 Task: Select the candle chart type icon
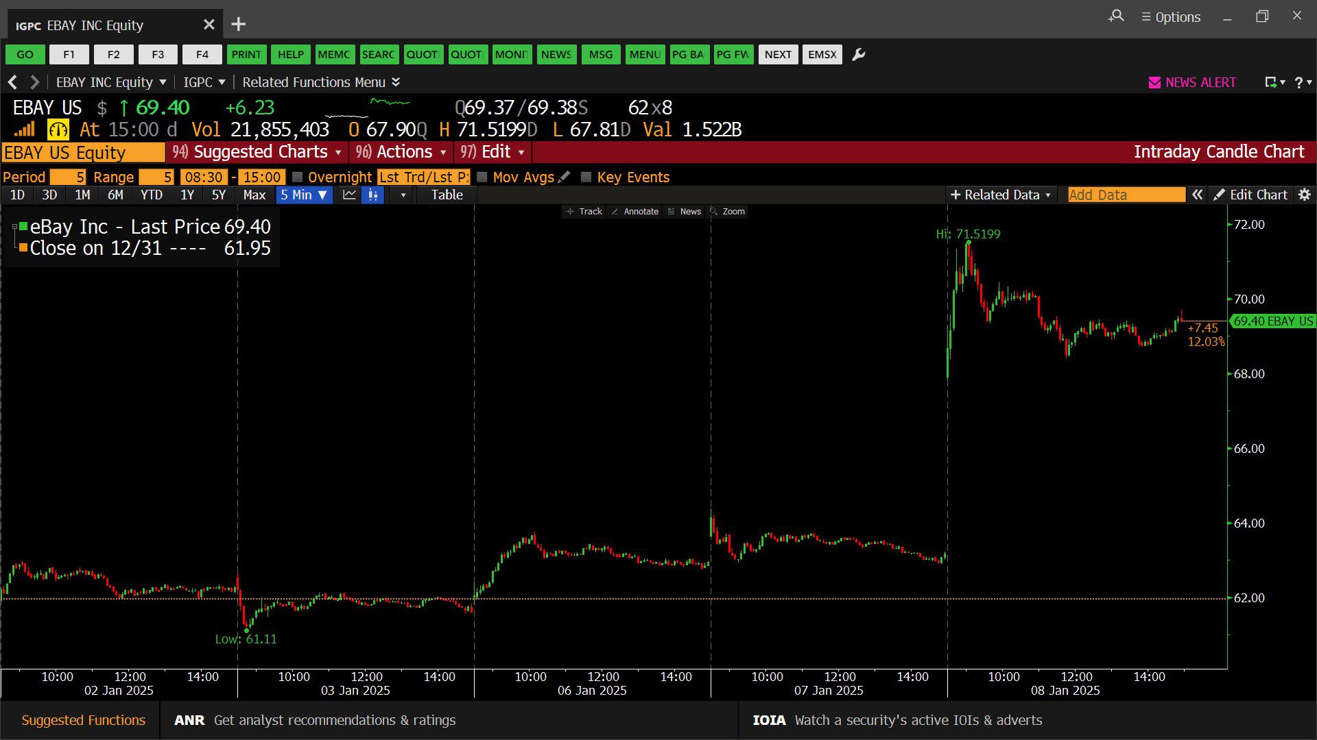[372, 195]
